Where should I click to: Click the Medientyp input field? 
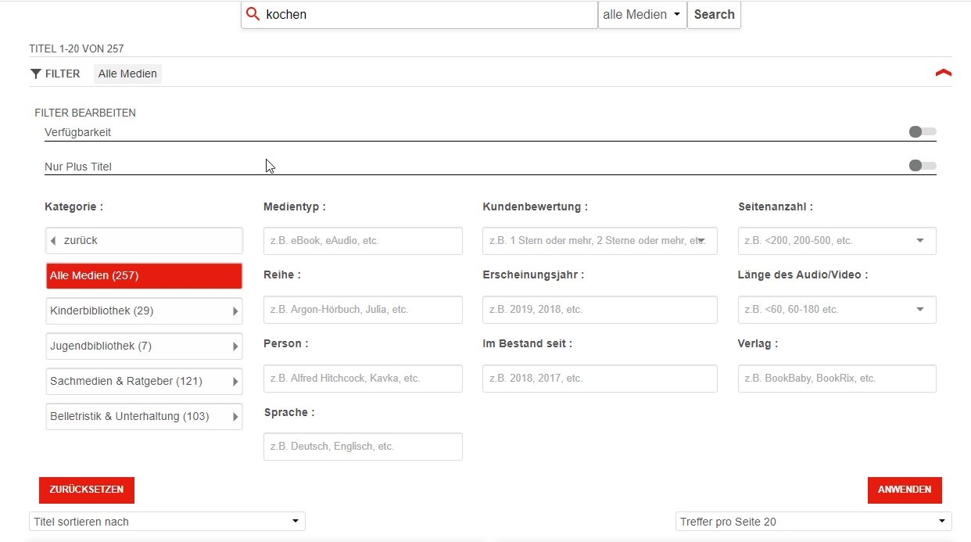click(363, 241)
